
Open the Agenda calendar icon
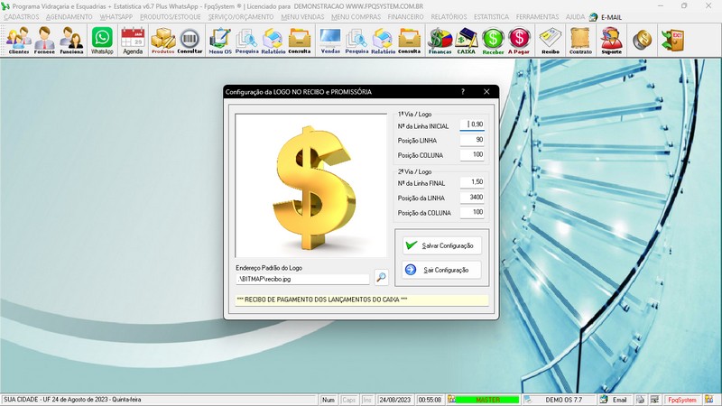[x=133, y=41]
